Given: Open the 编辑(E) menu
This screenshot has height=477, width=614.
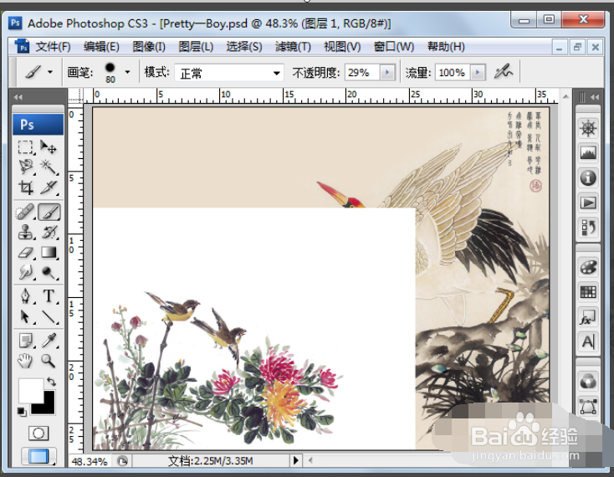Looking at the screenshot, I should point(101,47).
